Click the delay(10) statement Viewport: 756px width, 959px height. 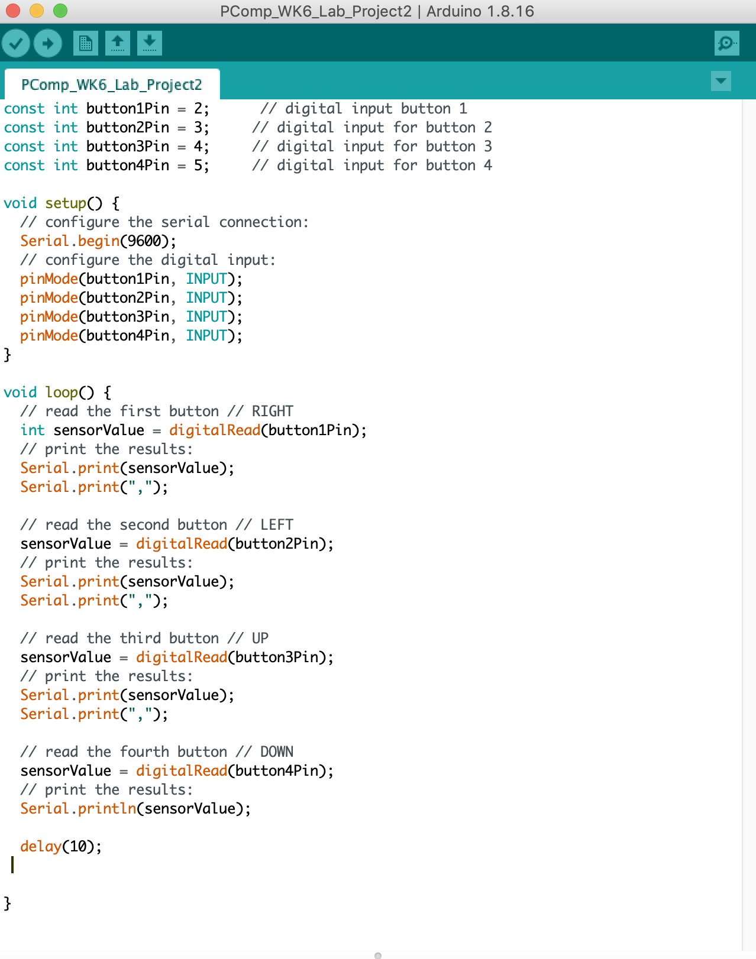[x=61, y=847]
